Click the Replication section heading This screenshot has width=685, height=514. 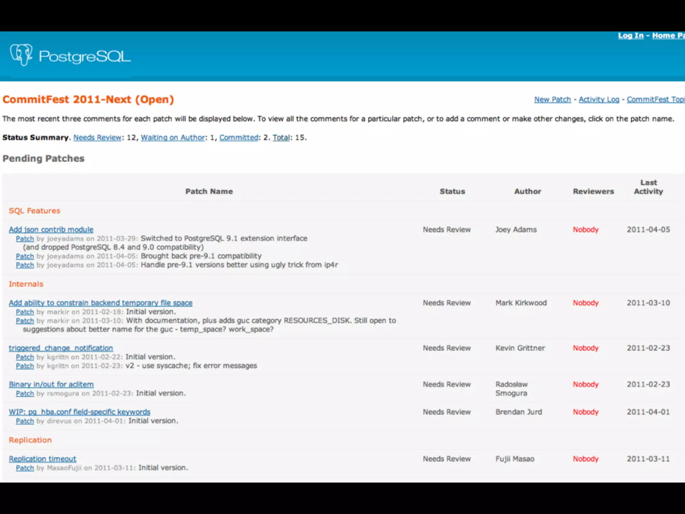pyautogui.click(x=30, y=440)
